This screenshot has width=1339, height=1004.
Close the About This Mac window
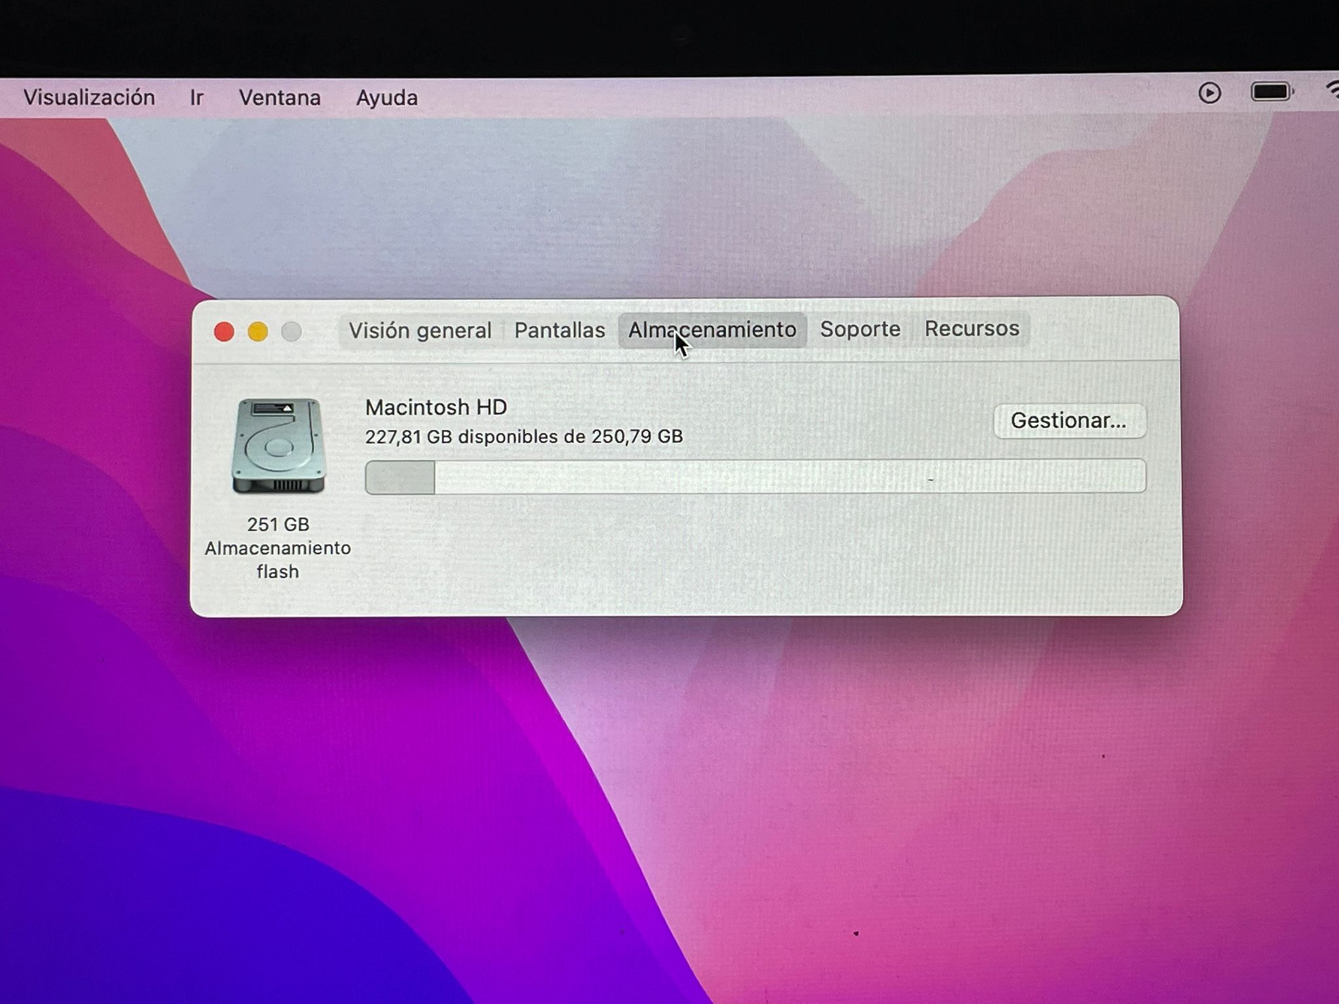click(224, 332)
